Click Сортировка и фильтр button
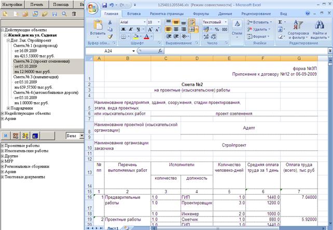This screenshot has width=333, height=230. click(298, 29)
